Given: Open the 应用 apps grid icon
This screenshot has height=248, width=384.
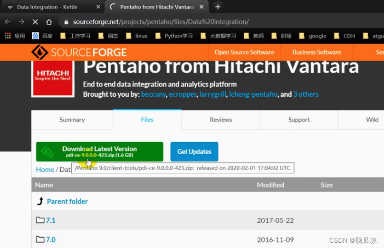Looking at the screenshot, I should click(8, 36).
